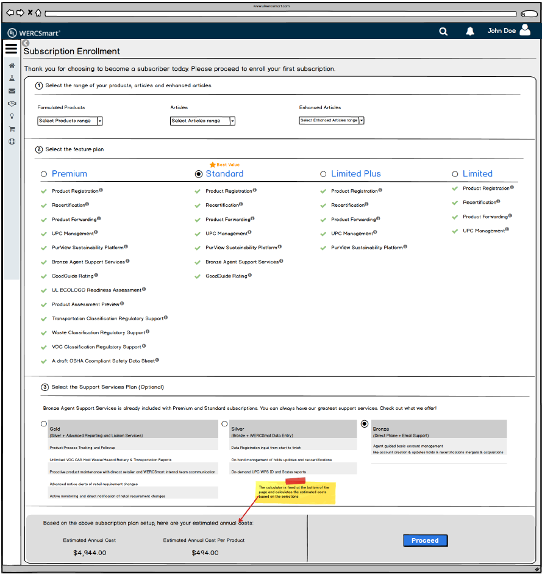
Task: Click the home icon in left sidebar
Action: (x=12, y=65)
